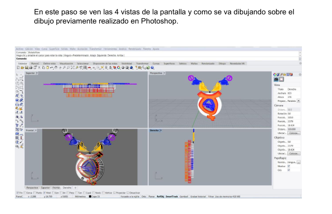The width and height of the screenshot is (332, 214).
Task: Click the Cámara Colocar button
Action: point(294,133)
